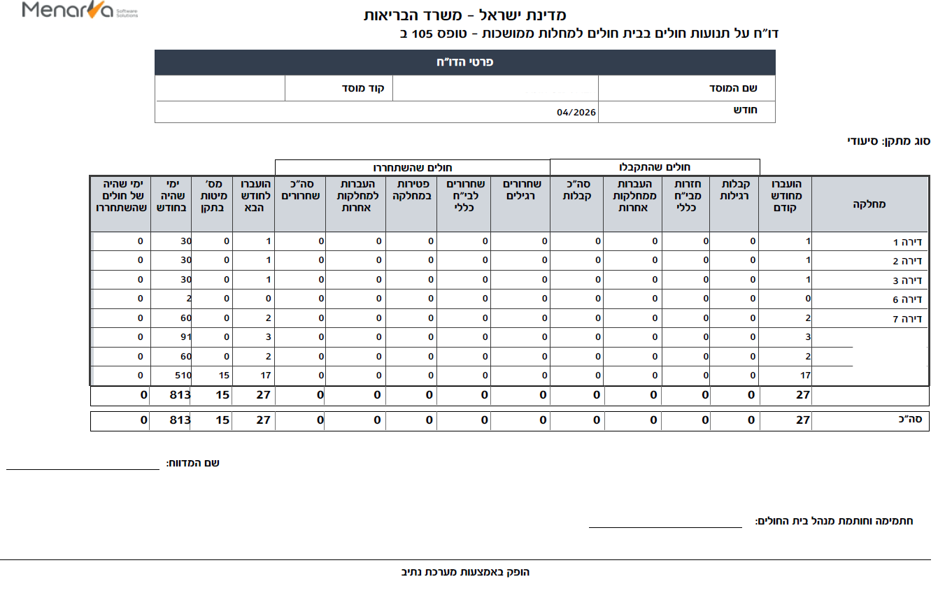Click the חולים שהתקבלו group header

tap(656, 167)
